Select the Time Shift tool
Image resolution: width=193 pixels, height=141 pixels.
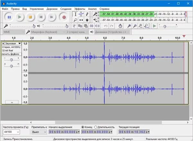(x=81, y=20)
